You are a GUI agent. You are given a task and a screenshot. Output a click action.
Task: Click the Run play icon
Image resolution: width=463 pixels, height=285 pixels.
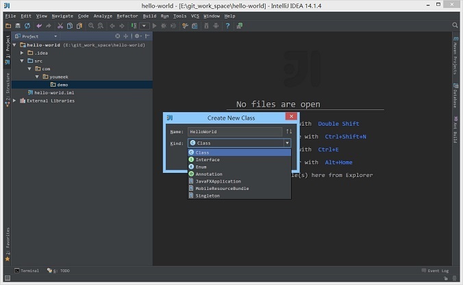tap(154, 26)
